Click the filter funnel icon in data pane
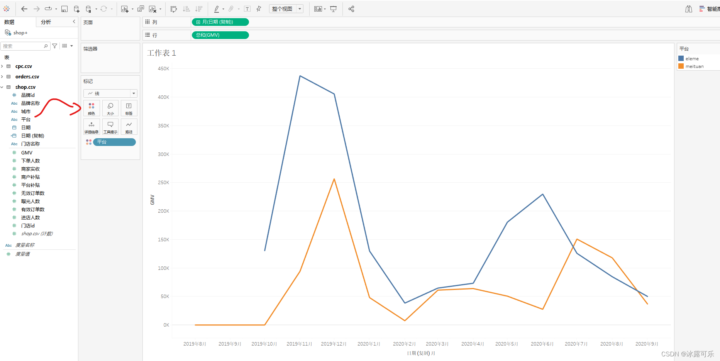Screen dimensions: 720x361 (x=55, y=46)
